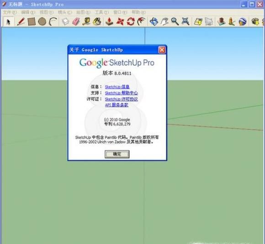The height and width of the screenshot is (244, 265).
Task: Maximize the SketchUp Pro window
Action: pos(252,5)
